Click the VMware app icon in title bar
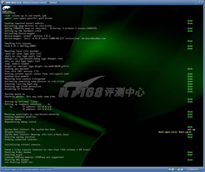The width and height of the screenshot is (205, 172). pyautogui.click(x=3, y=3)
